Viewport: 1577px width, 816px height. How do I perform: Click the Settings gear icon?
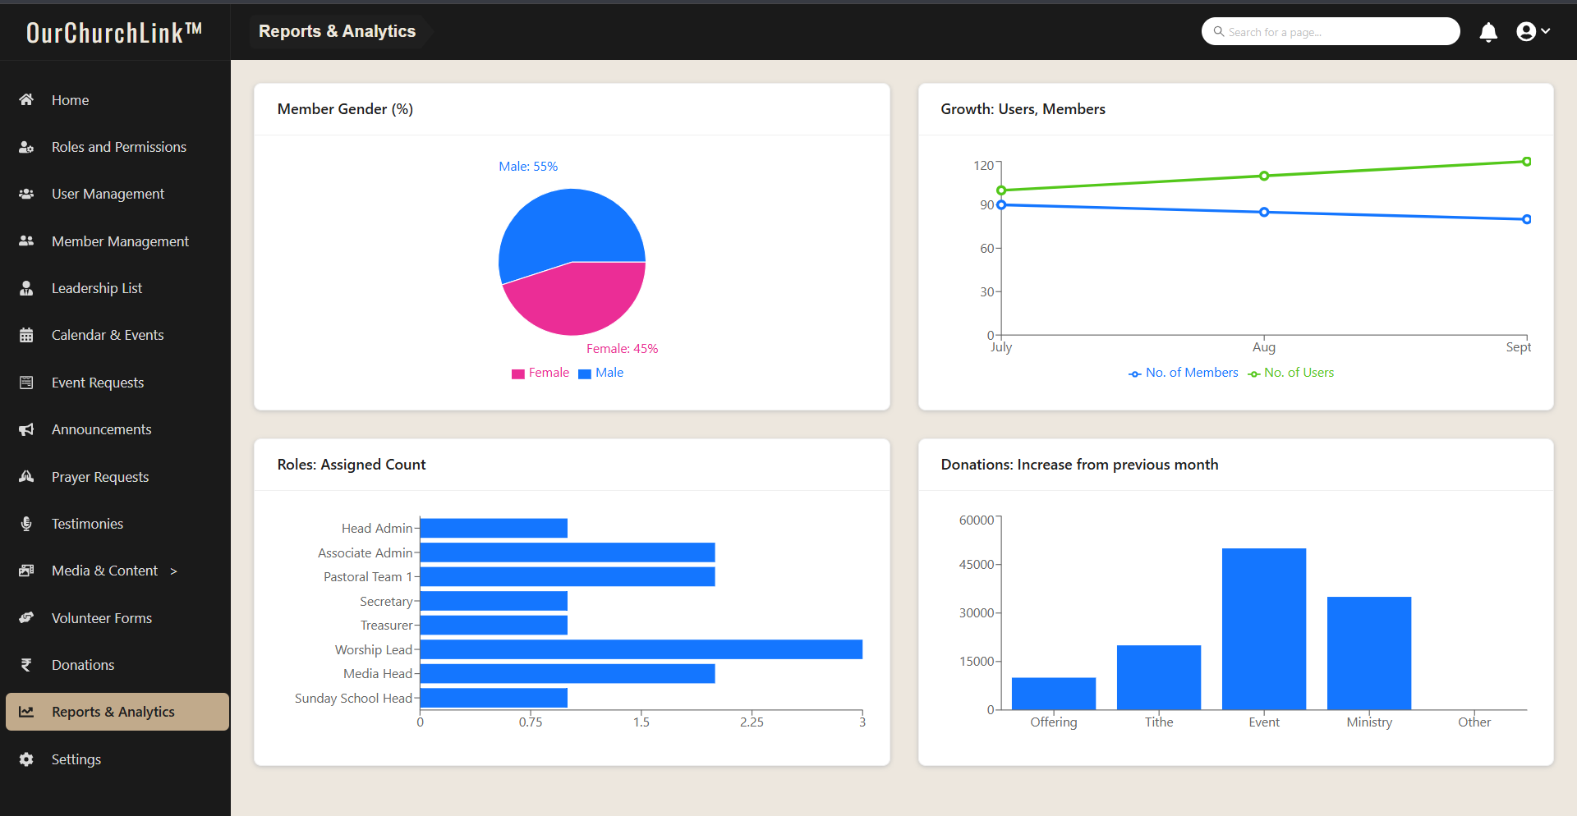coord(26,759)
